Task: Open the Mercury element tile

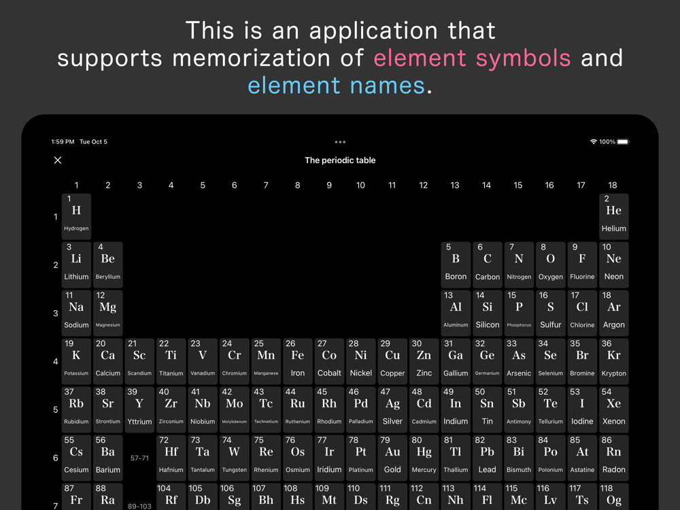Action: click(x=424, y=458)
